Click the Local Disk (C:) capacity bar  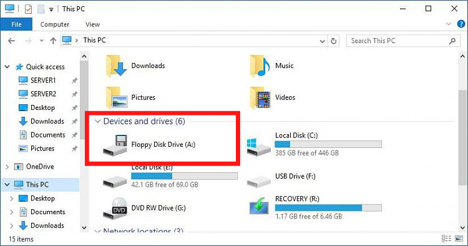[x=328, y=144]
